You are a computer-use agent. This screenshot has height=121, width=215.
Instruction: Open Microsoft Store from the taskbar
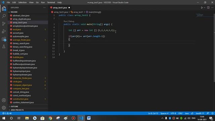click(x=42, y=118)
